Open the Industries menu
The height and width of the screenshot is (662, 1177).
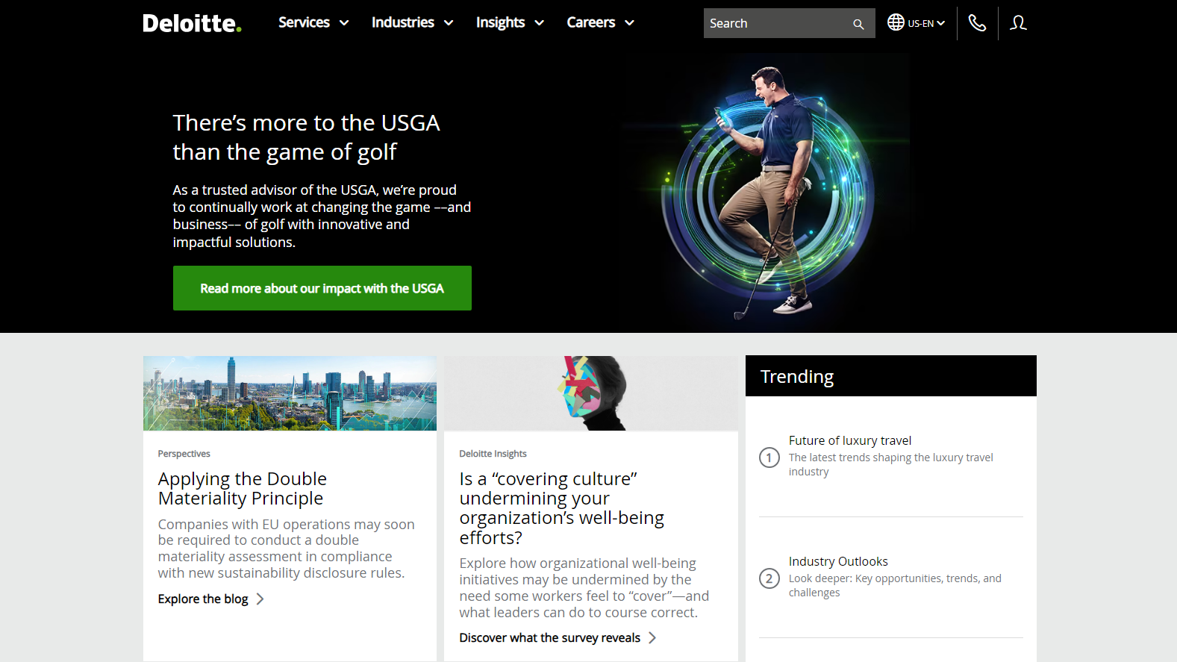click(x=413, y=22)
